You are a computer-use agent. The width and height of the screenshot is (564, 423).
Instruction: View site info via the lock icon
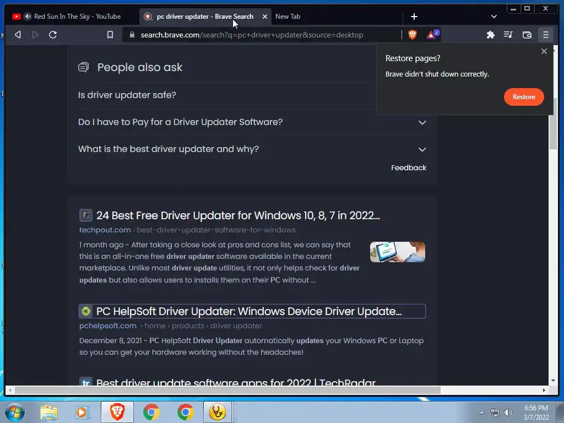click(x=132, y=35)
